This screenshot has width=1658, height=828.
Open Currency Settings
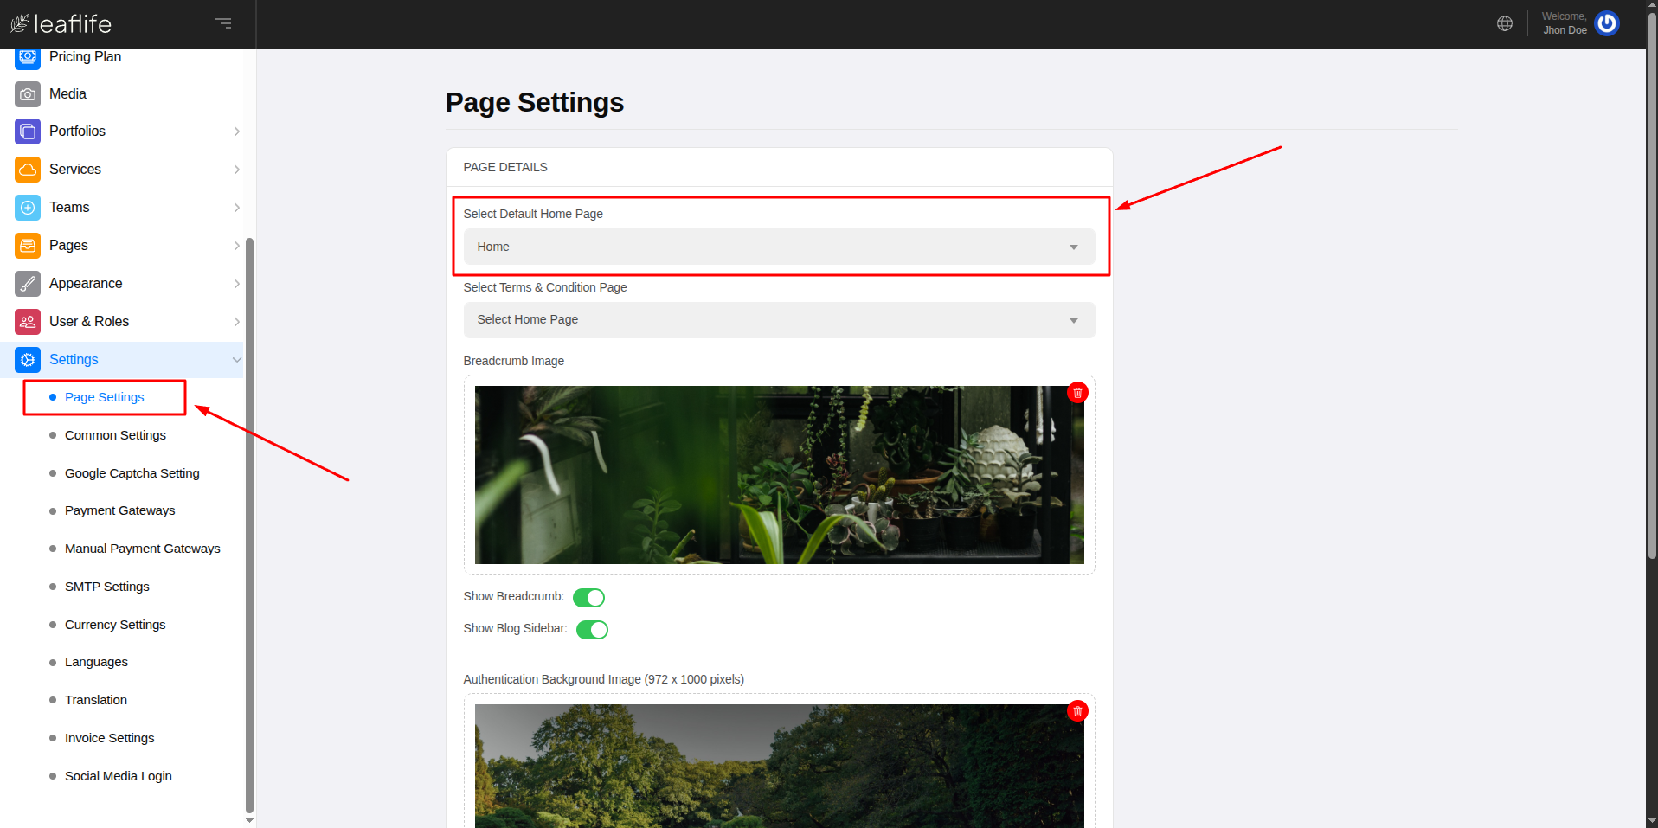pyautogui.click(x=115, y=625)
